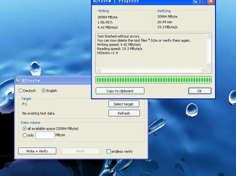Select the Deutsch language option
Viewport: 236px width, 176px height.
point(27,91)
